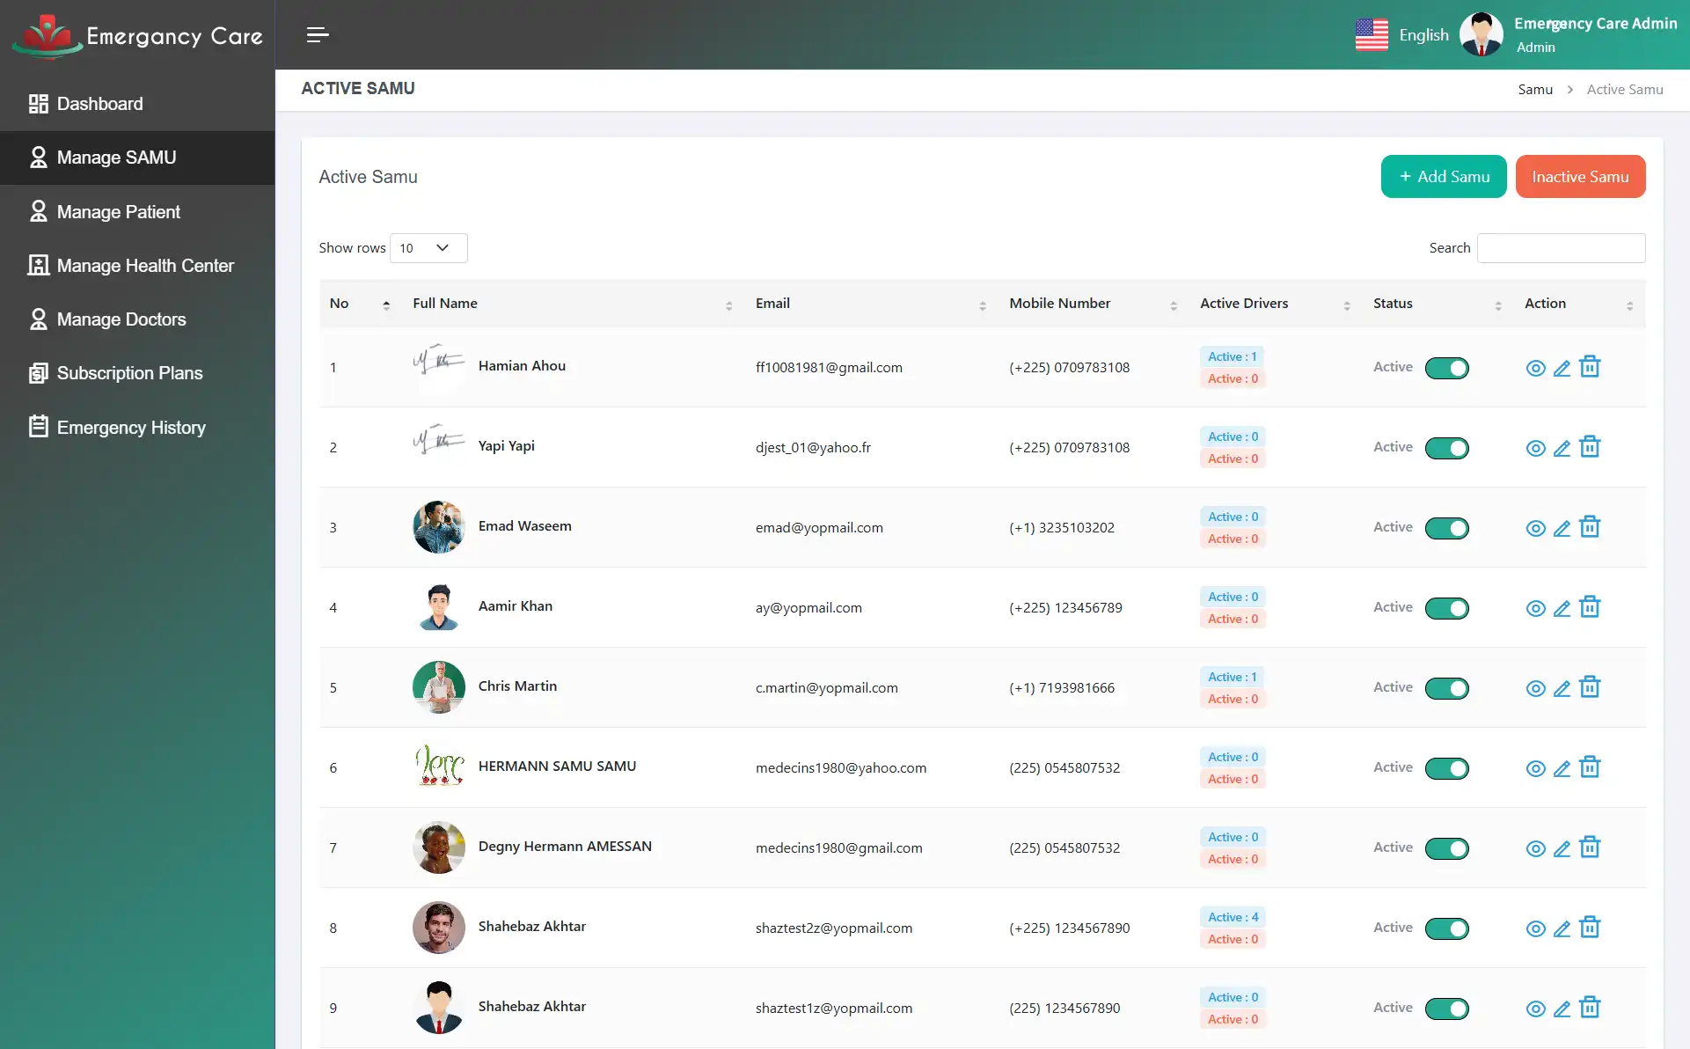The image size is (1690, 1049).
Task: Click inside the Search input field
Action: [1561, 248]
